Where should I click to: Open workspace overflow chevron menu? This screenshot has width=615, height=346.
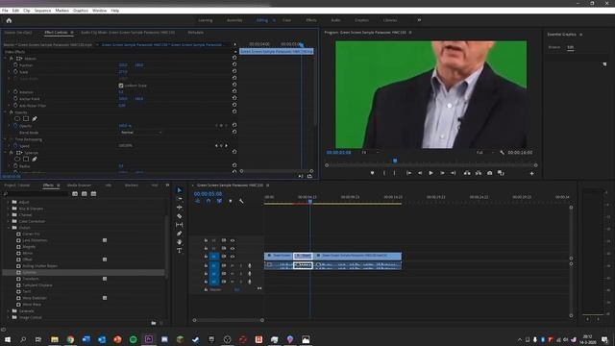[x=419, y=20]
